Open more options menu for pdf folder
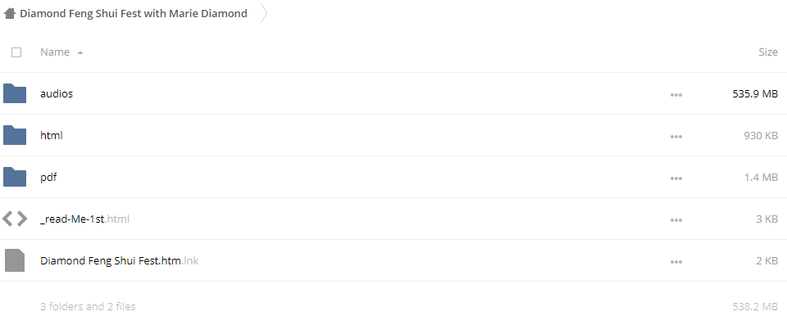787x325 pixels. 676,178
